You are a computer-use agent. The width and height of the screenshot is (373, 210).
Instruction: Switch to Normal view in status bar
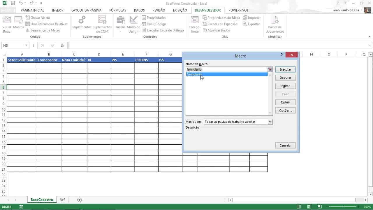299,207
